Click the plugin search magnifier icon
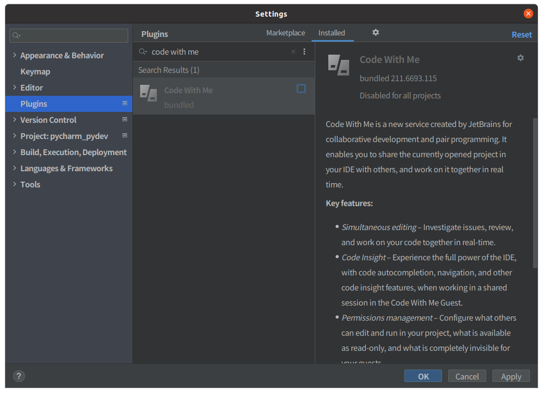Viewport: 543px width, 393px height. [143, 52]
